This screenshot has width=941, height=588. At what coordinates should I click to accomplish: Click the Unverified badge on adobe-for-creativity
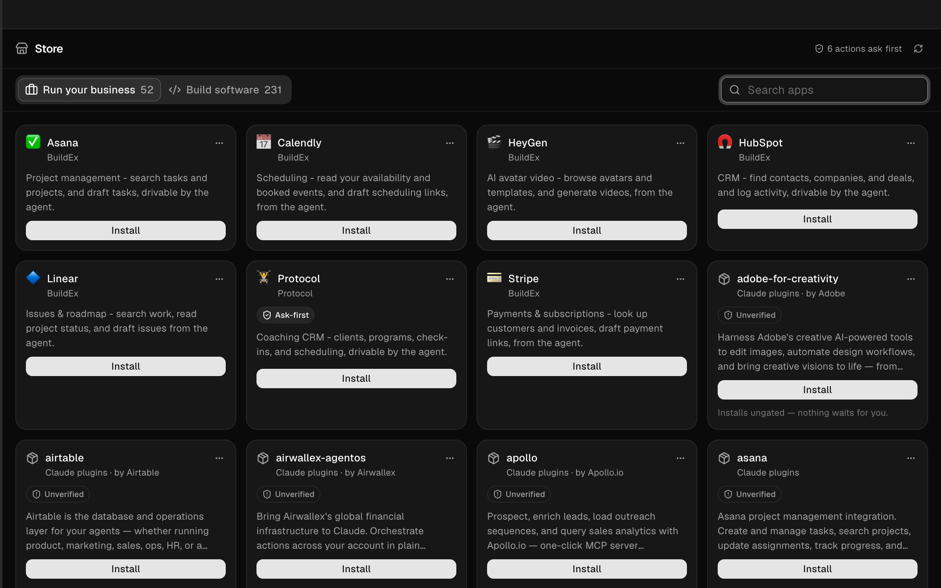tap(750, 315)
